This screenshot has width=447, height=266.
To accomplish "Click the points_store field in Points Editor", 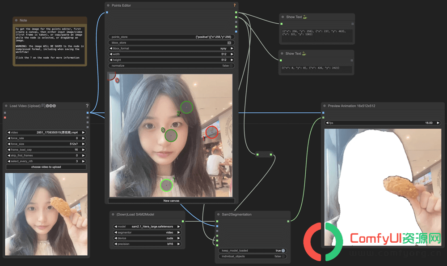I will pos(171,37).
